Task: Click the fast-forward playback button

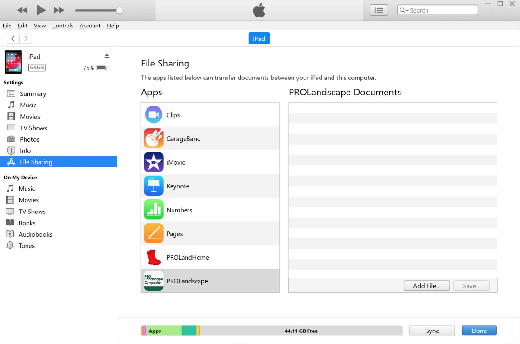Action: (59, 10)
